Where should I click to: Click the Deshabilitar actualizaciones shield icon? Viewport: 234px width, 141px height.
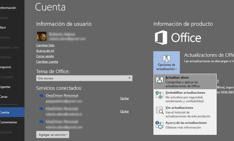click(x=159, y=95)
